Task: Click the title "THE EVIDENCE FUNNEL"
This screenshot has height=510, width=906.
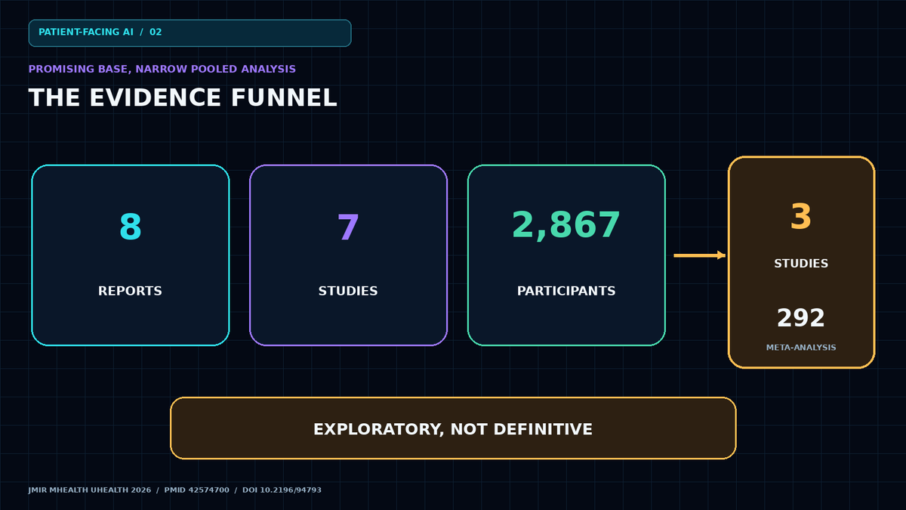Action: (x=183, y=98)
